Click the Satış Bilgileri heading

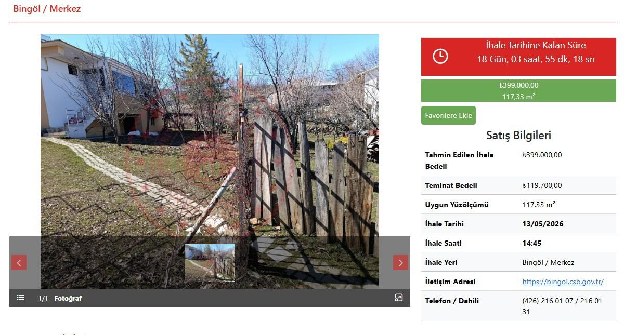[x=518, y=135]
